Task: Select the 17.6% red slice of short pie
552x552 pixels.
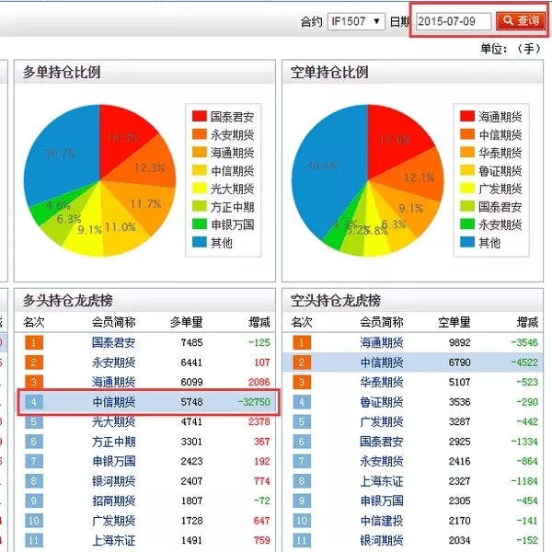Action: point(396,139)
